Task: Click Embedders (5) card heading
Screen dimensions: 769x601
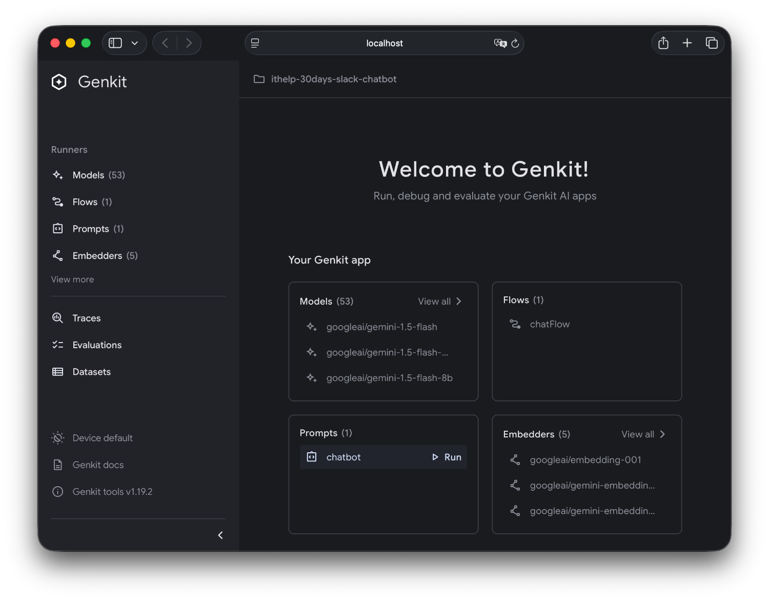Action: [x=537, y=434]
